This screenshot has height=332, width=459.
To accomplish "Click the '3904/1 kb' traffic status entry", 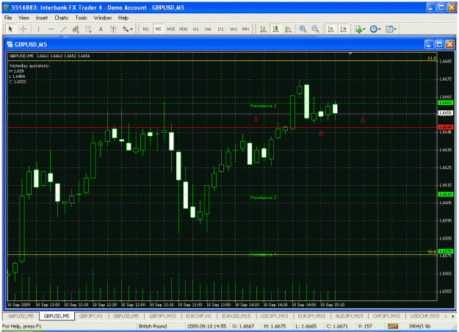I will click(419, 326).
